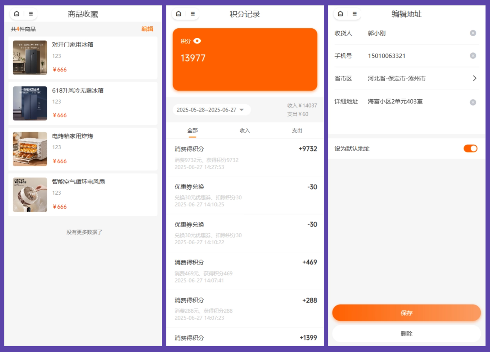
Task: Click home icon in 编辑地址 header
Action: click(340, 14)
